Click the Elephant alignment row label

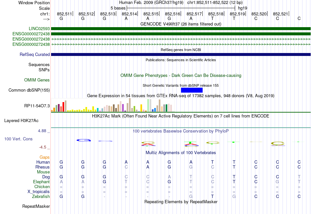coord(41,182)
